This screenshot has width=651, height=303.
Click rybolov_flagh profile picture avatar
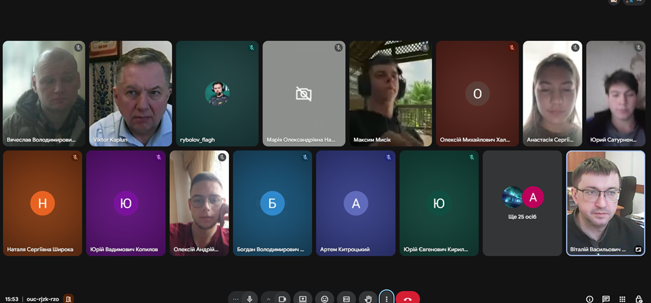[217, 93]
